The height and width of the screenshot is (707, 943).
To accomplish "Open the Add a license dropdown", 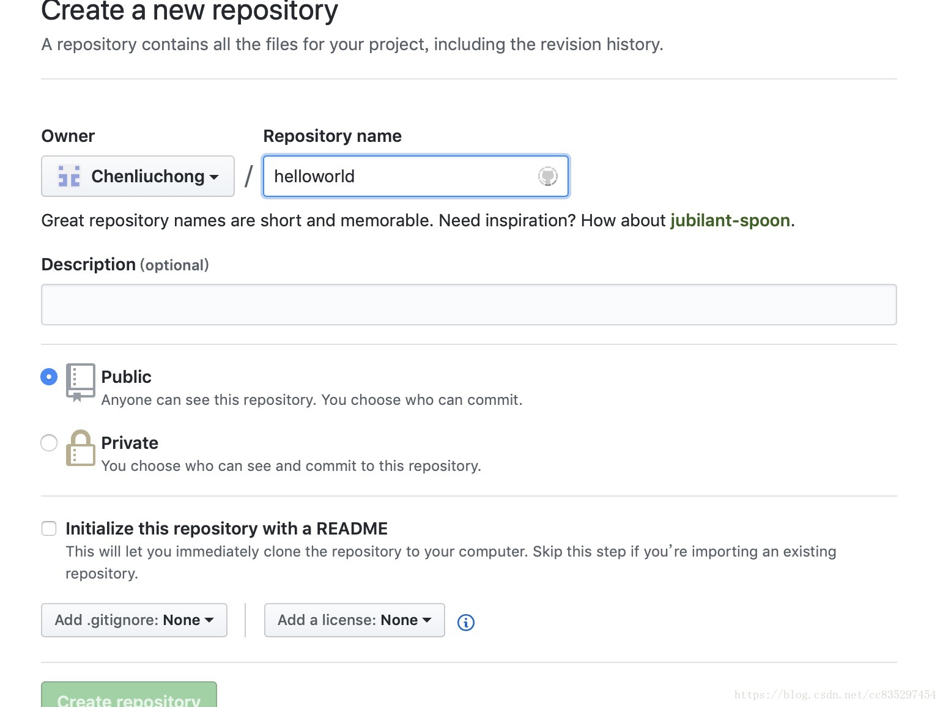I will [x=354, y=620].
